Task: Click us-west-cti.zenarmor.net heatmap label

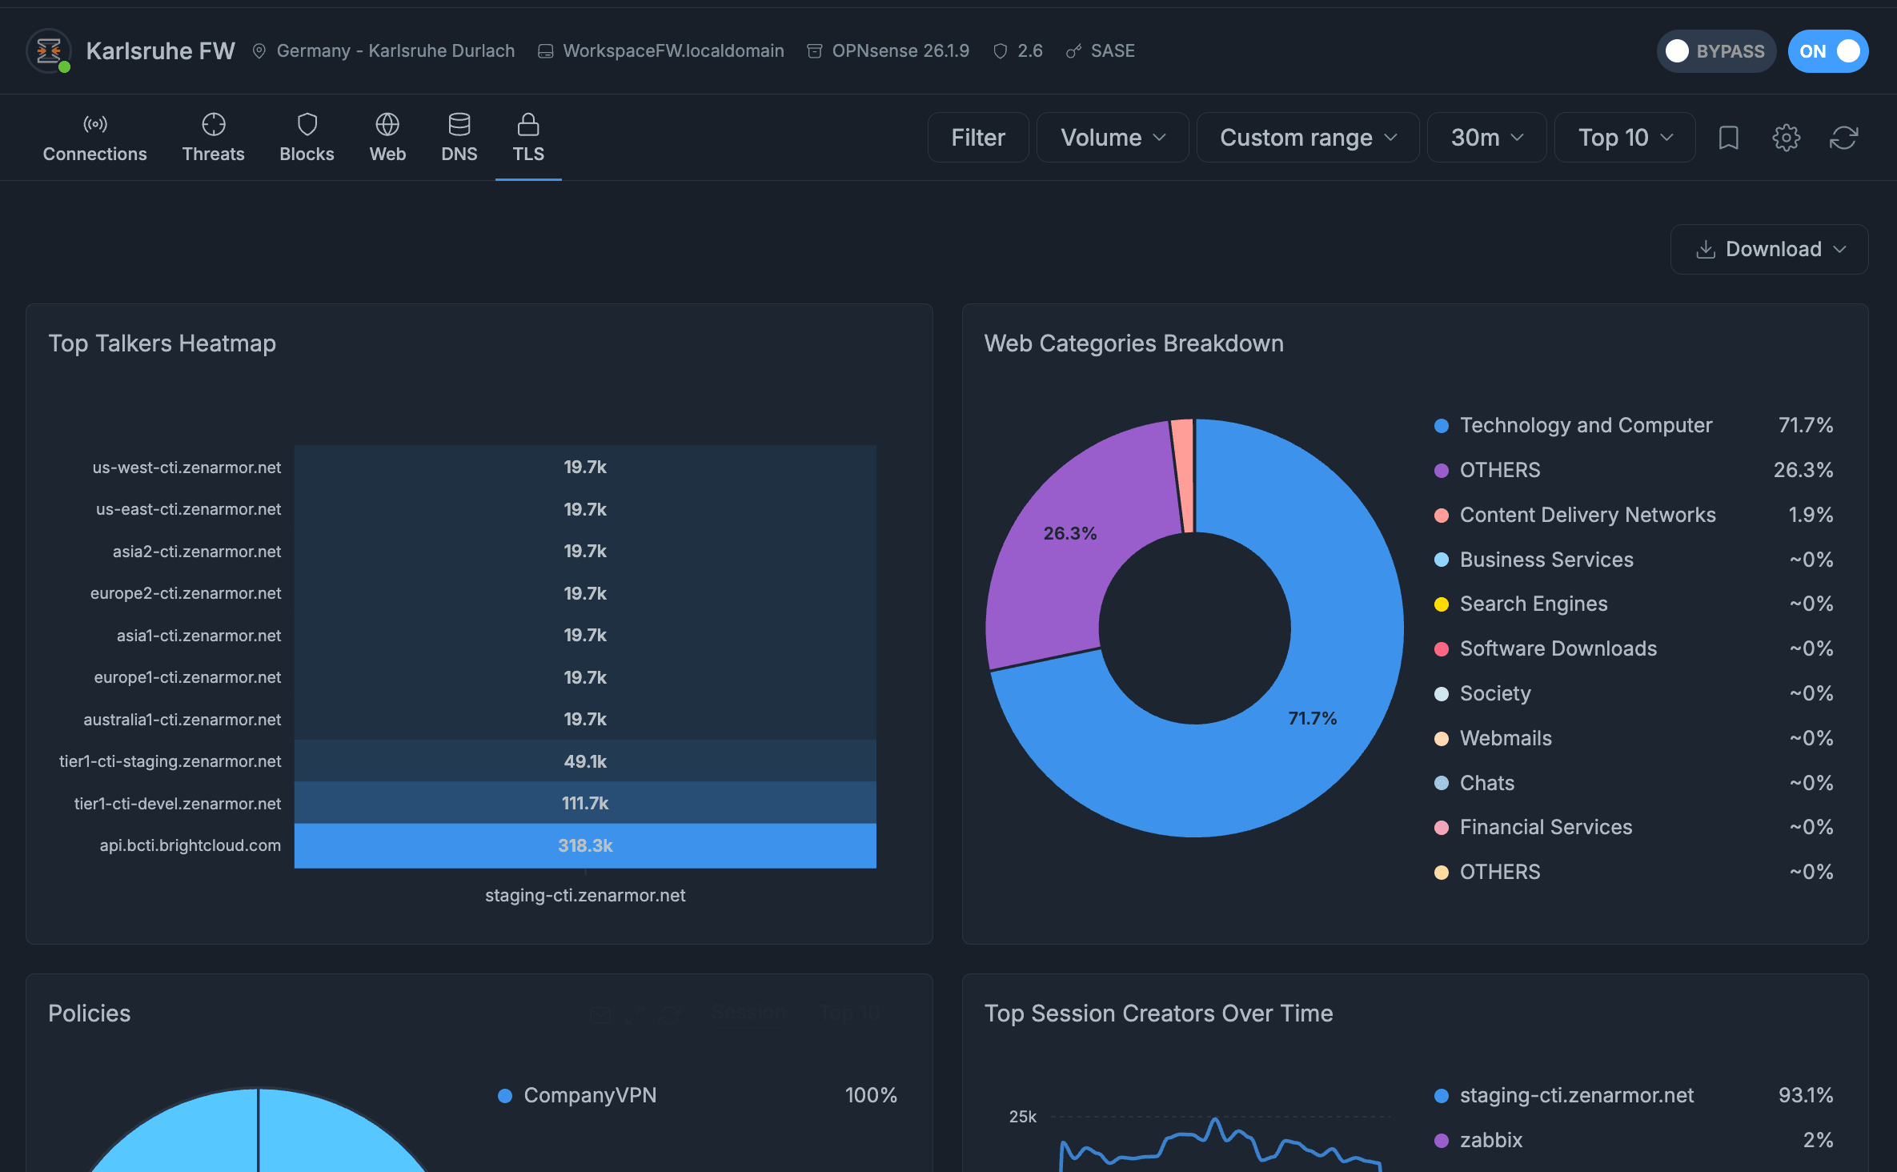Action: click(186, 468)
